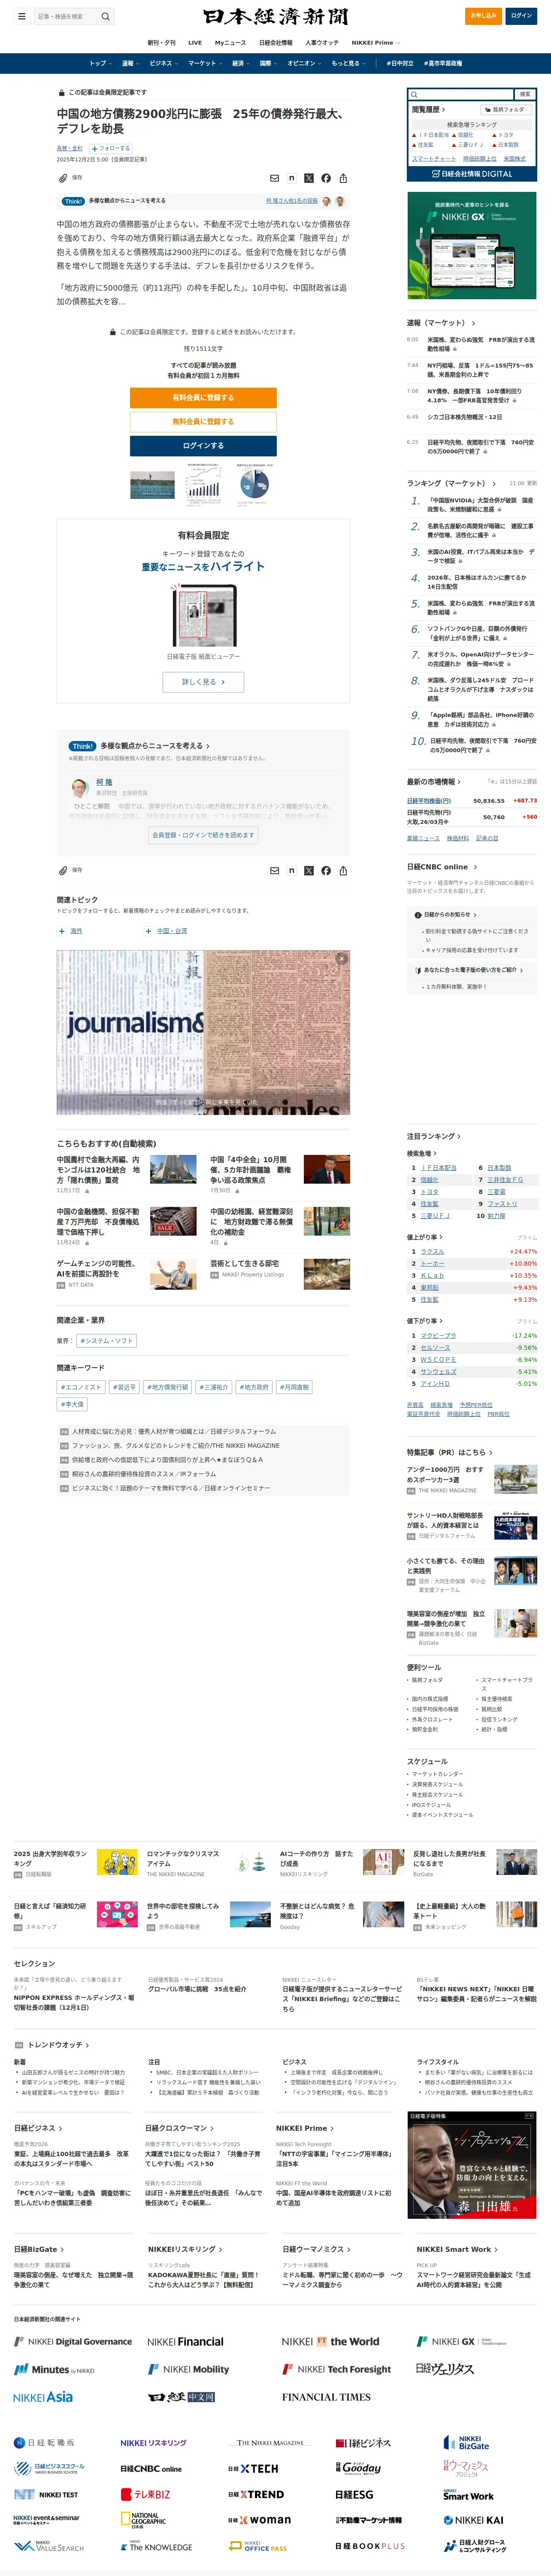Click the 日本経済新聞 logo

(x=275, y=16)
